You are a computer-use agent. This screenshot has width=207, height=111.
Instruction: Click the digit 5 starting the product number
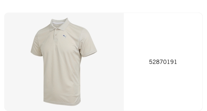pyautogui.click(x=151, y=62)
